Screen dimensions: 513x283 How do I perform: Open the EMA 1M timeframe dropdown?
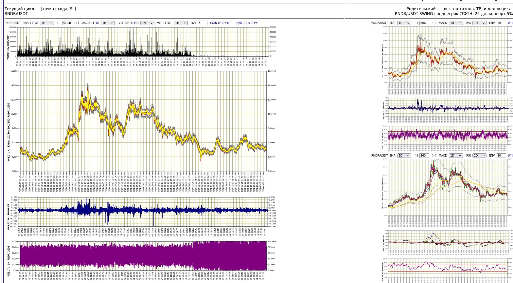point(47,23)
